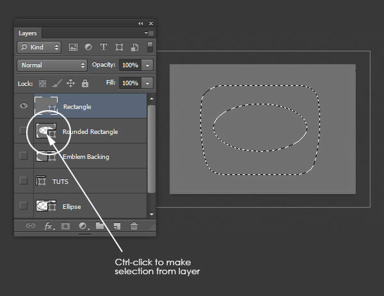384x296 pixels.
Task: Click the Ellipse layer thumbnail
Action: point(46,206)
